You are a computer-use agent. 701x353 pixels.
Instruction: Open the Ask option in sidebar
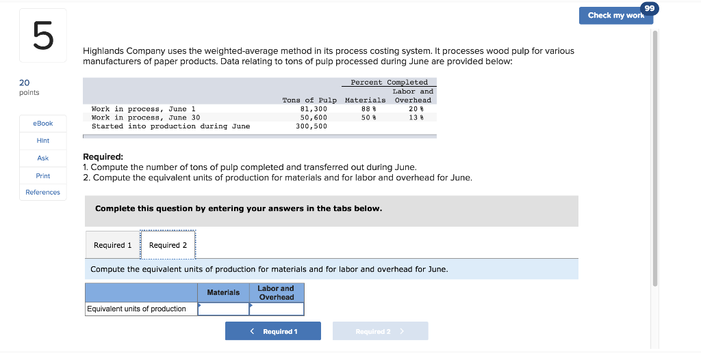coord(43,158)
